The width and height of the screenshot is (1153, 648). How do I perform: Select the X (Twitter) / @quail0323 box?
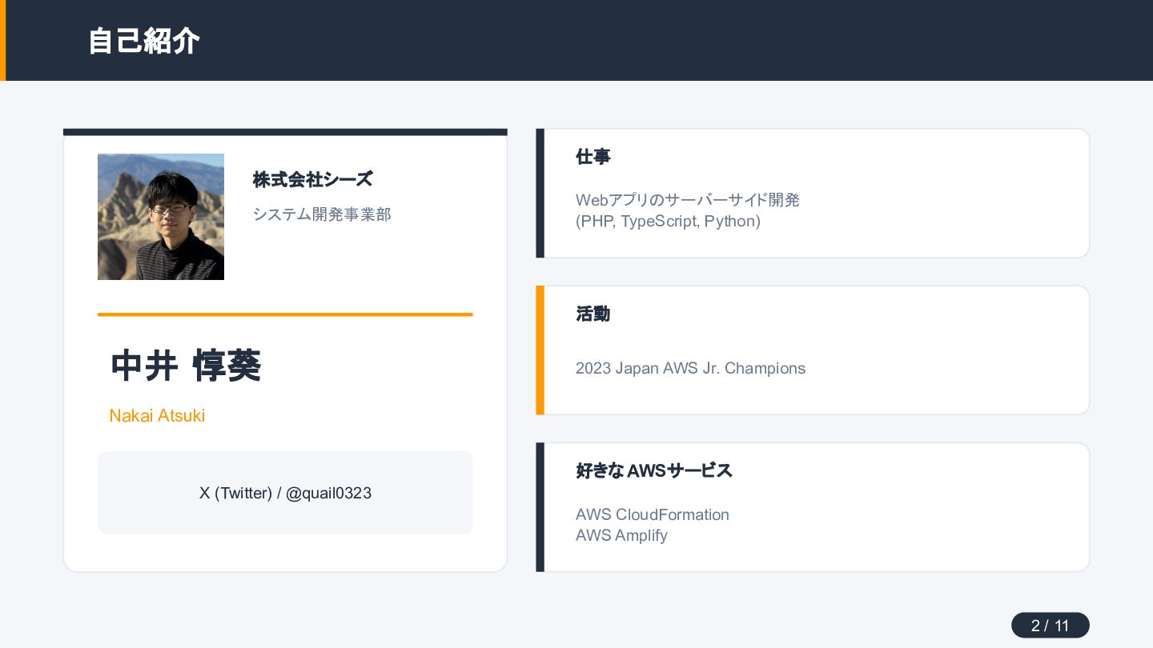pyautogui.click(x=285, y=493)
